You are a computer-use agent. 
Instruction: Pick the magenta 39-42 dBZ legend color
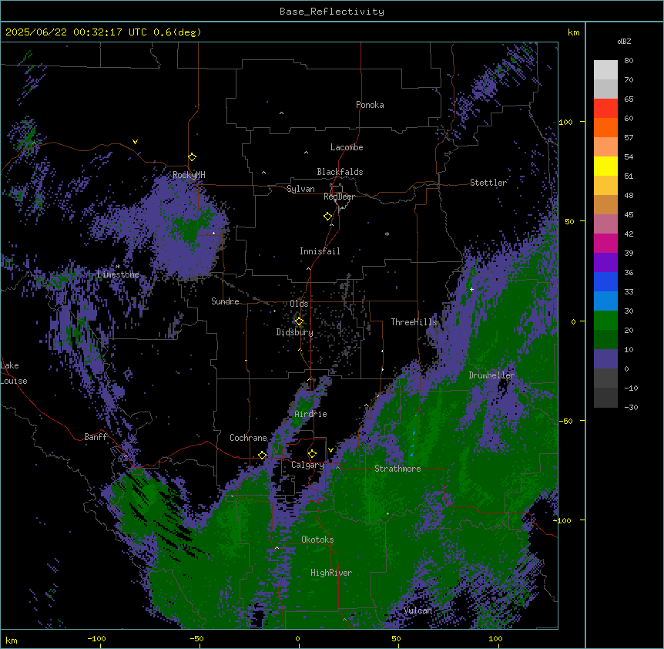[x=605, y=243]
